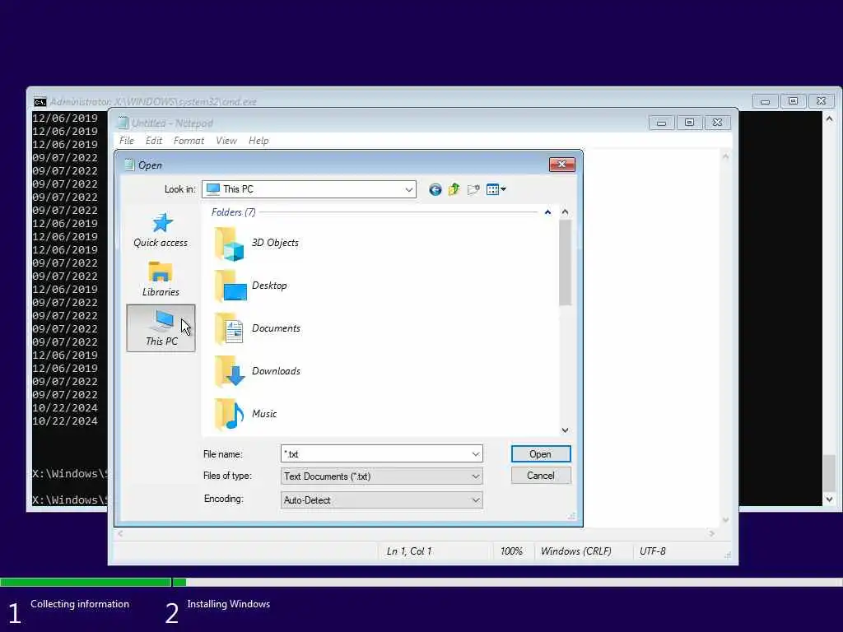Image resolution: width=843 pixels, height=632 pixels.
Task: Click the cmd.exe icon in command prompt title
Action: coord(40,101)
